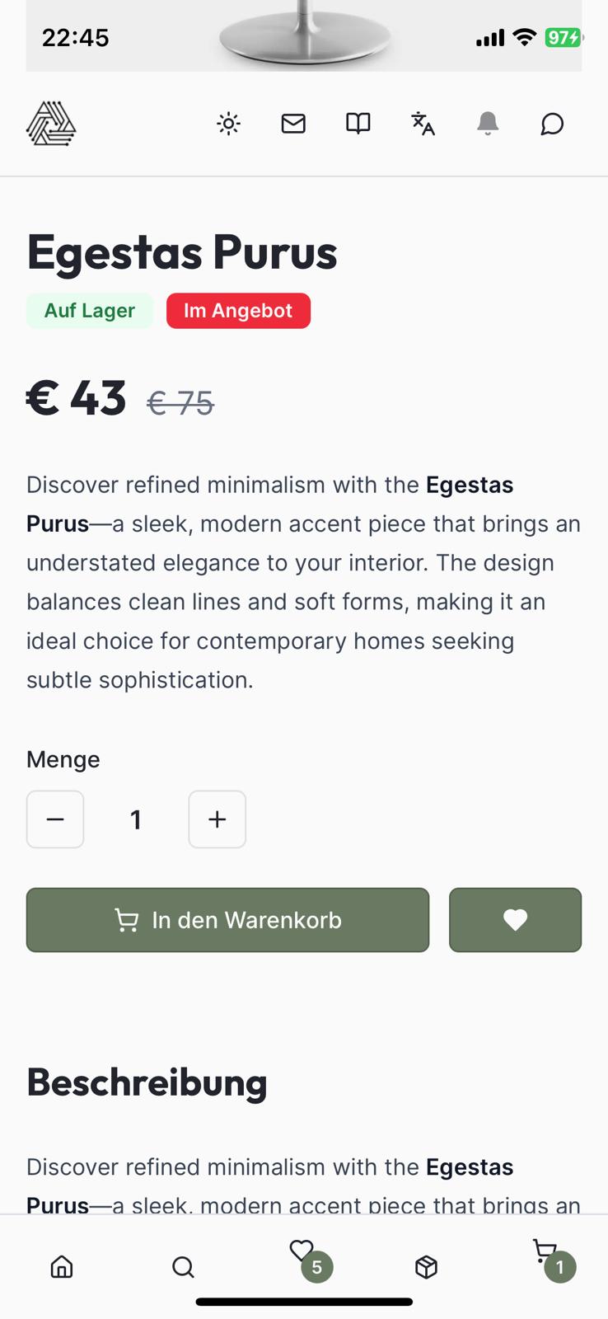Screen dimensions: 608x1319
Task: Open the mail envelope icon
Action: coord(293,124)
